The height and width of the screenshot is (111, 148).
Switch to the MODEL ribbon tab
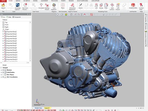[x=35, y=1]
